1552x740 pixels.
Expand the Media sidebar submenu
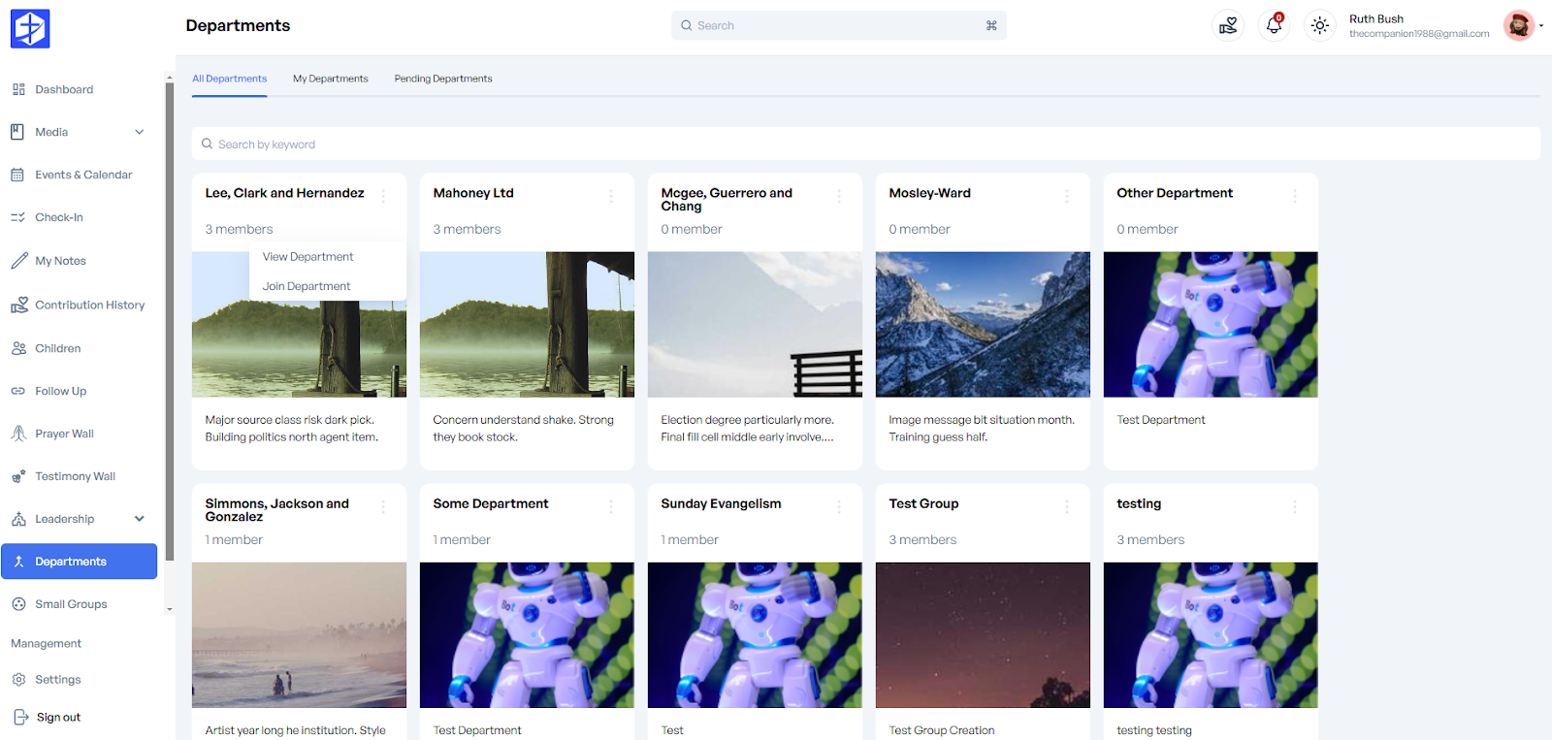pyautogui.click(x=139, y=132)
